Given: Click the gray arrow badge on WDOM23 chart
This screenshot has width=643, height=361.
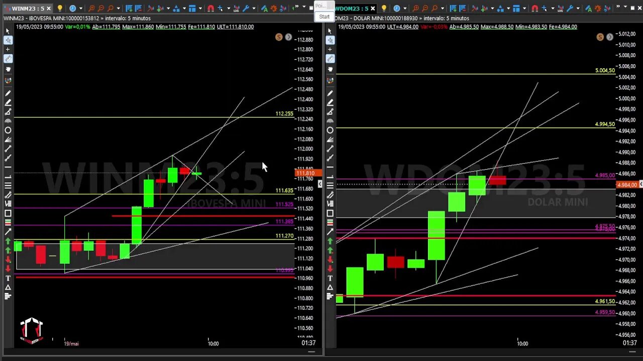Looking at the screenshot, I should point(609,37).
